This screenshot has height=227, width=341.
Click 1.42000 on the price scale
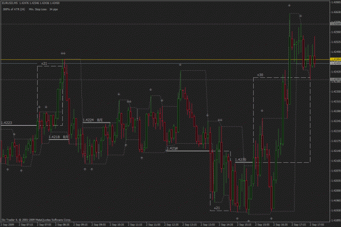click(x=336, y=191)
